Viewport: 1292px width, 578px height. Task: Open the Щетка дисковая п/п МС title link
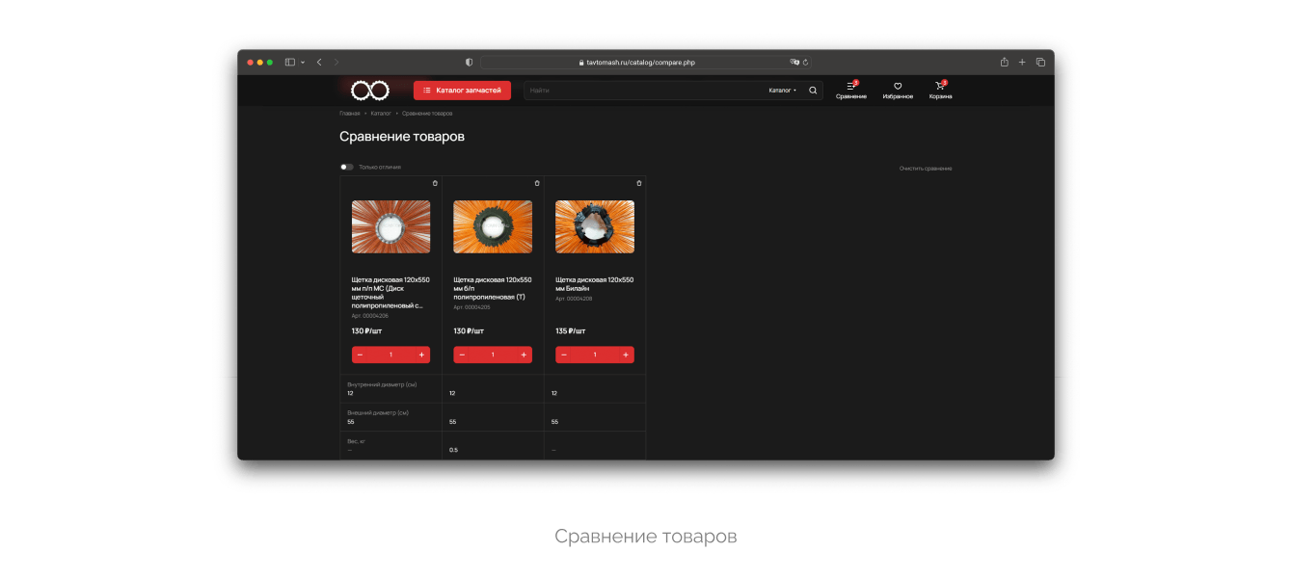[x=390, y=293]
